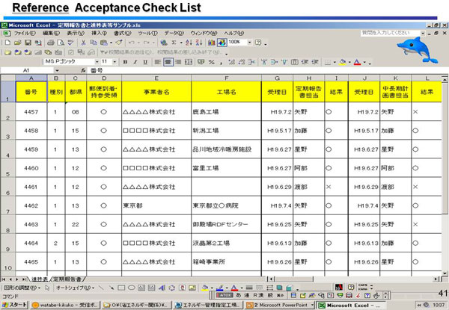Viewport: 449px width, 310px height.
Task: Open the データ(D) menu
Action: (174, 33)
